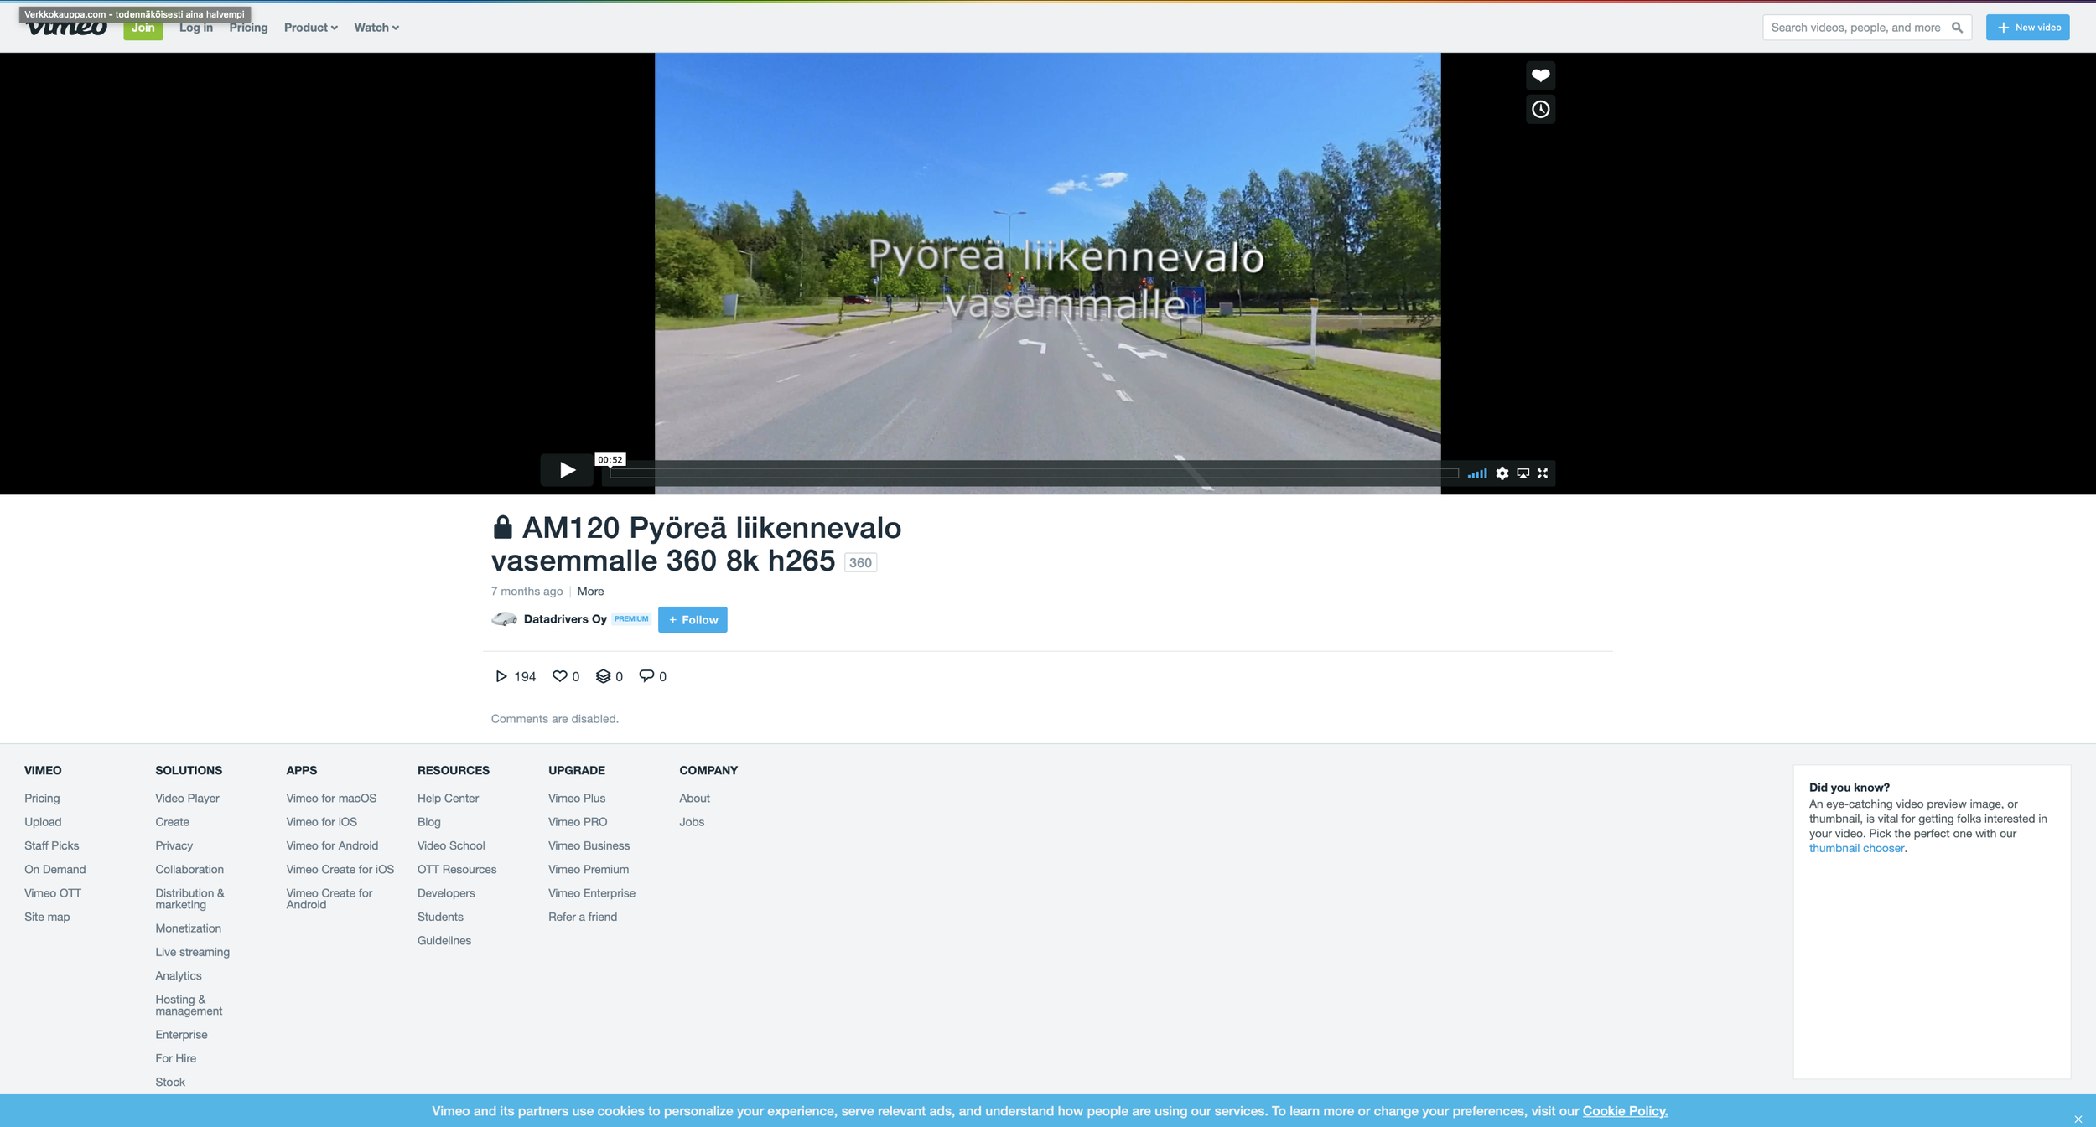Expand the Watch dropdown menu

[x=376, y=28]
